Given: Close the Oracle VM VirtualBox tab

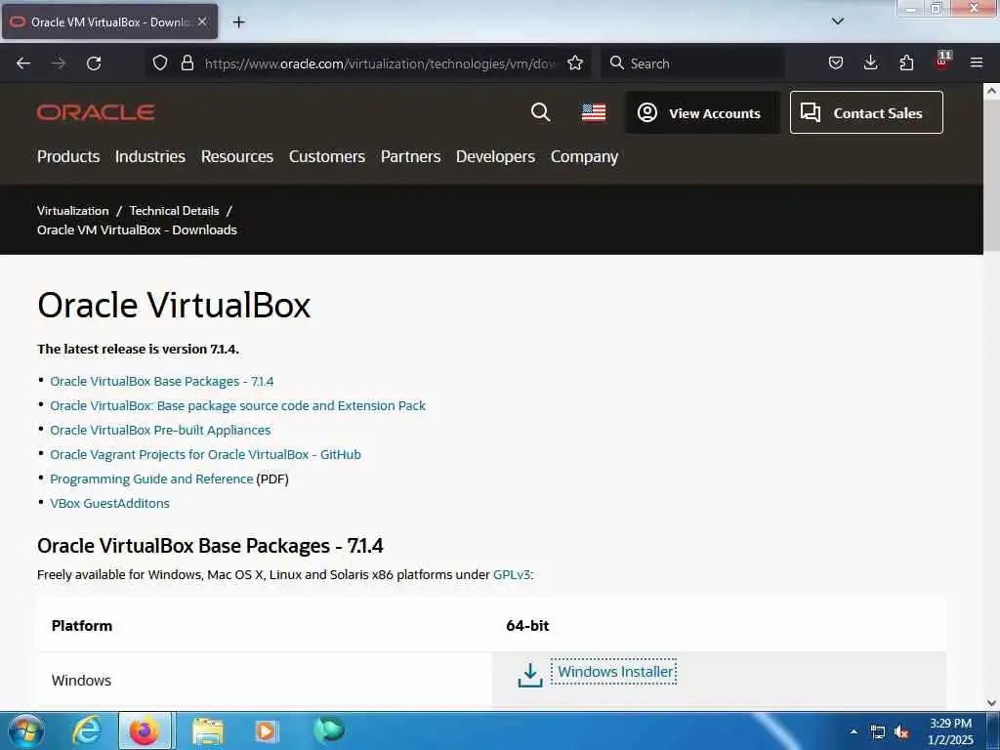Looking at the screenshot, I should (202, 21).
